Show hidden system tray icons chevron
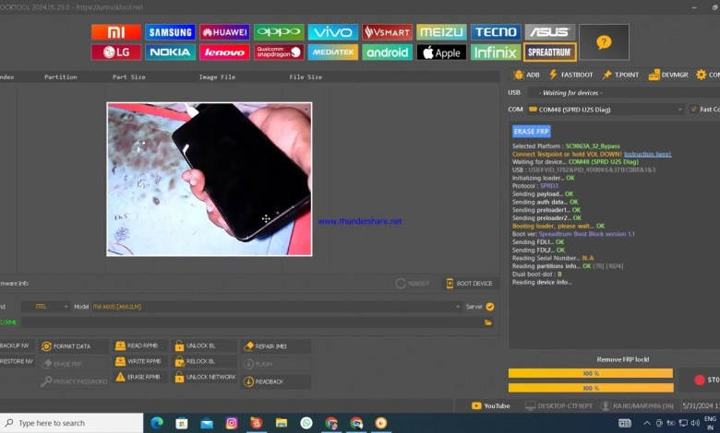The width and height of the screenshot is (720, 433). point(646,423)
